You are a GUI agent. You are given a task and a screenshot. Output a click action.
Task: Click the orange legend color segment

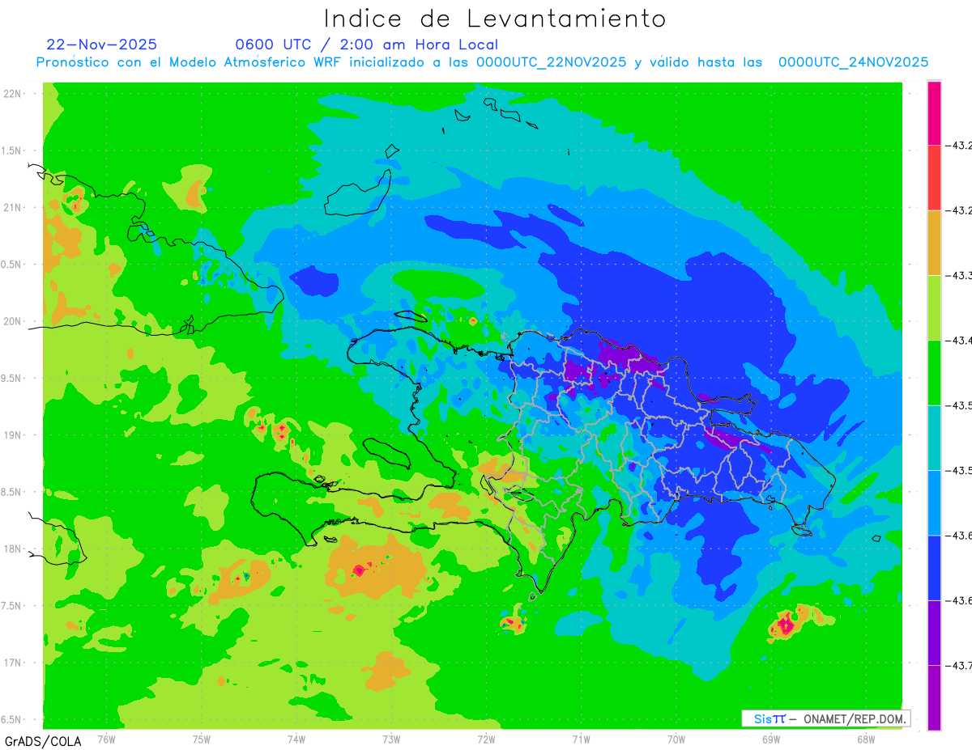tap(934, 243)
